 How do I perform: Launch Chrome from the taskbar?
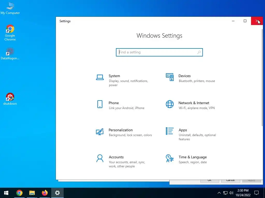click(19, 193)
